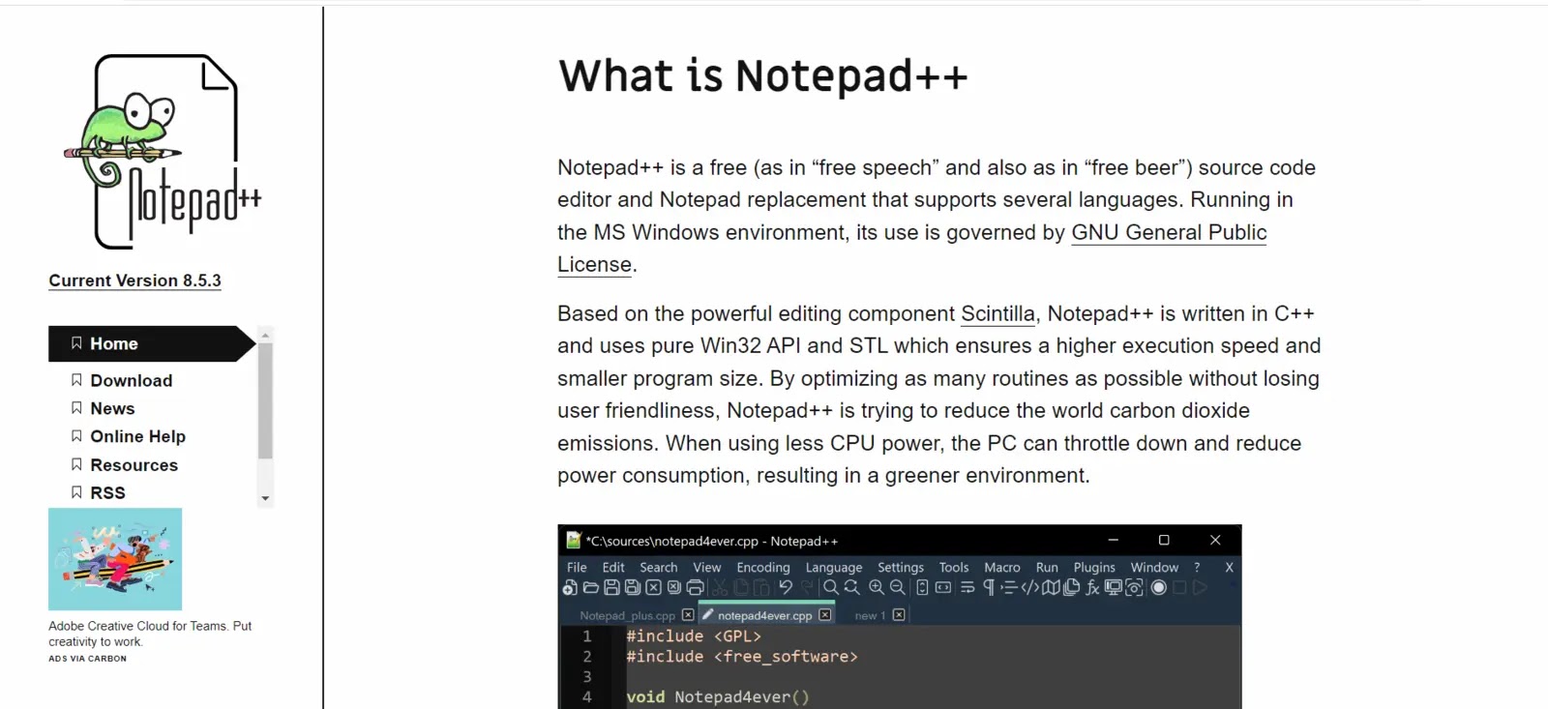Open the Encoding menu in Notepad++ screenshot
This screenshot has width=1548, height=709.
coord(763,567)
